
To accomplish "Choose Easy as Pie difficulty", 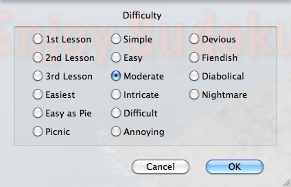I will 38,113.
